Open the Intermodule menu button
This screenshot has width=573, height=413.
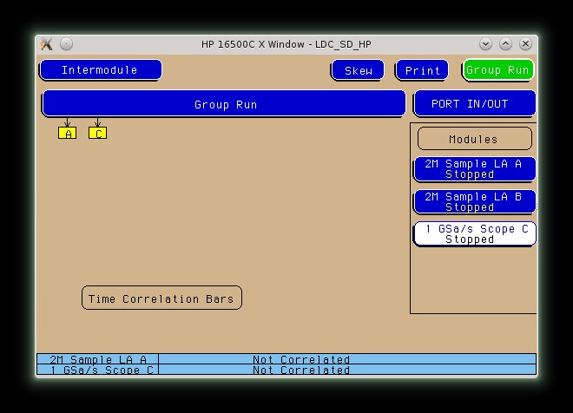(101, 69)
